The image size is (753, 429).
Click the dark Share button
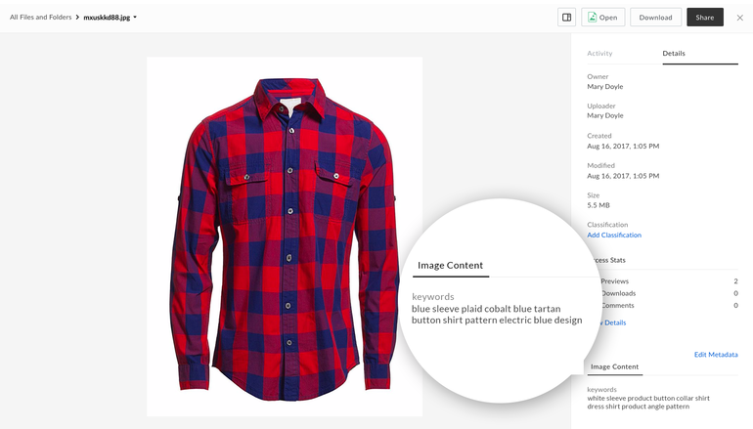click(x=705, y=18)
